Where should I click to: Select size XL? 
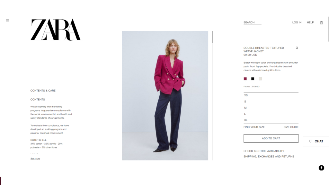(271, 120)
